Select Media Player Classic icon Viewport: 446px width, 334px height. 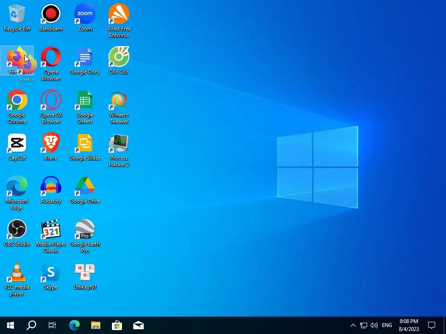coord(51,236)
